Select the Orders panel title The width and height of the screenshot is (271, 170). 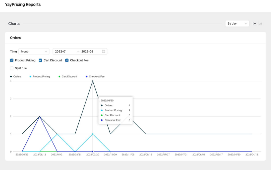point(15,38)
